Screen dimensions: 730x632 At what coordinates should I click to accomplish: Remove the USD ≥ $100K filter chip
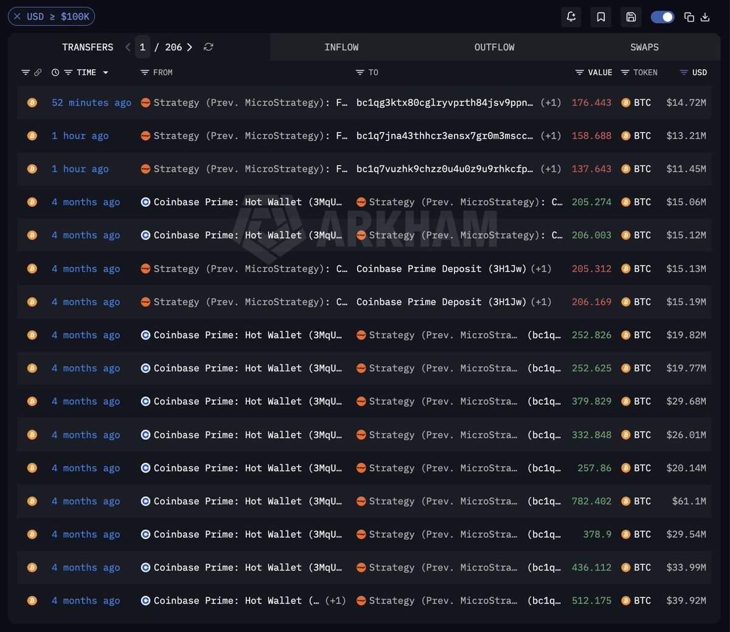click(17, 16)
